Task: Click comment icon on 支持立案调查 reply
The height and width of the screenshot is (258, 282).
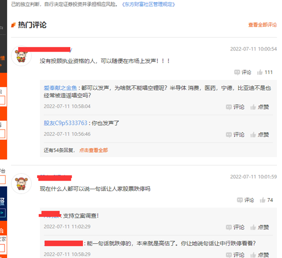Action: 235,227
